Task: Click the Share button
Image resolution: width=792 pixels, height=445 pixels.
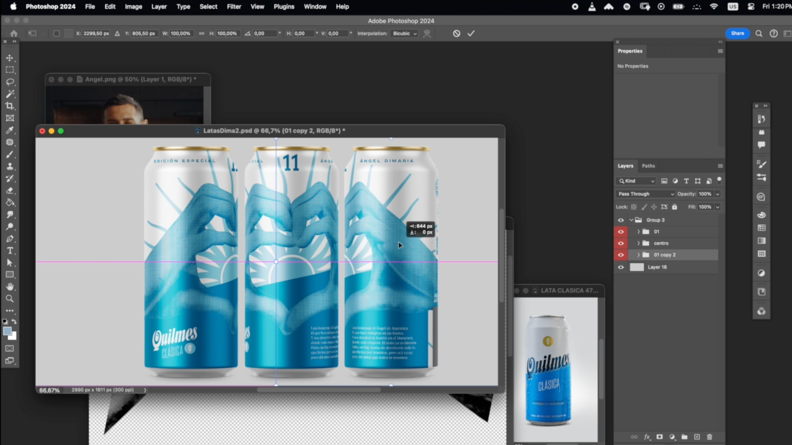Action: click(738, 33)
